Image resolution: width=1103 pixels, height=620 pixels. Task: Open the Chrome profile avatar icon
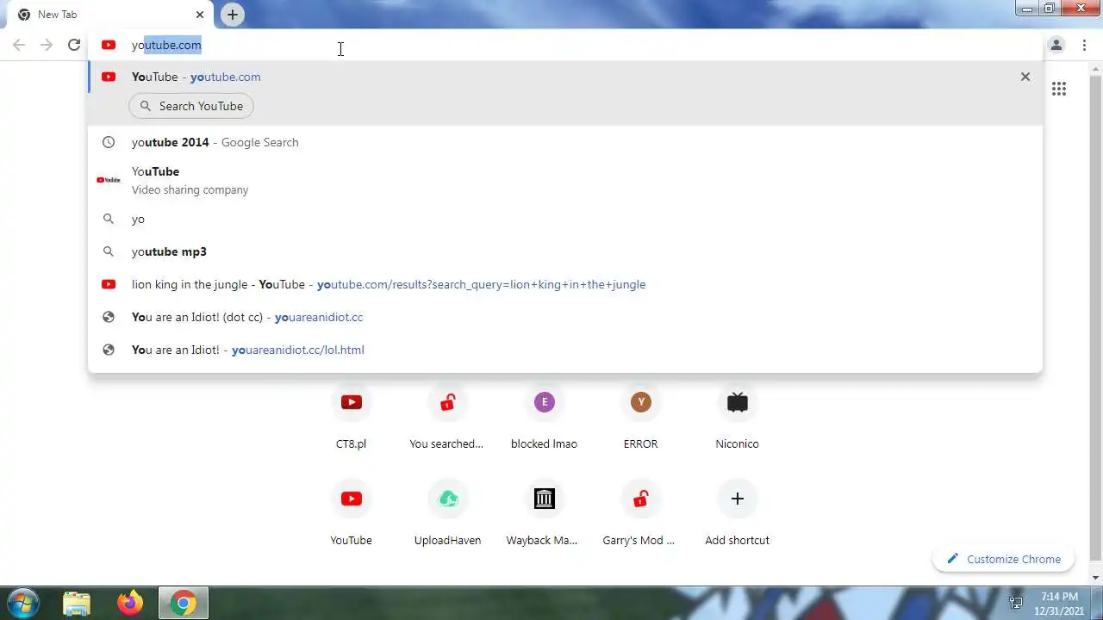pos(1056,45)
